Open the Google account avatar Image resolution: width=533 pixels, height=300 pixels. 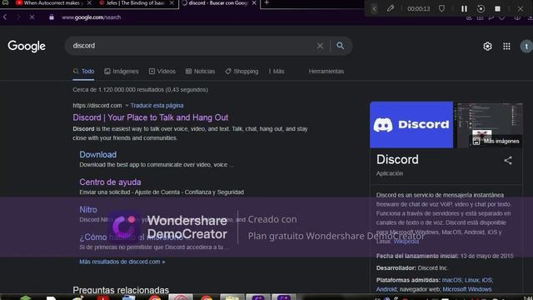pos(526,47)
